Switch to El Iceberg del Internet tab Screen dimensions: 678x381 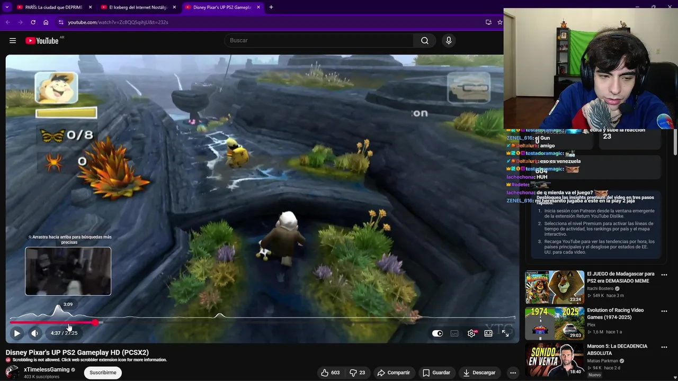pyautogui.click(x=138, y=7)
